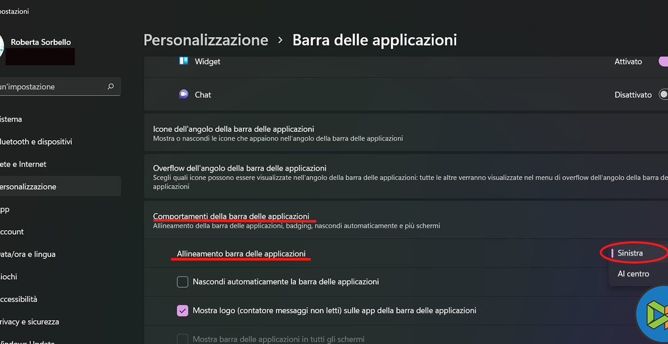Enable the Chat toggle switch
The image size is (668, 344).
(x=662, y=95)
